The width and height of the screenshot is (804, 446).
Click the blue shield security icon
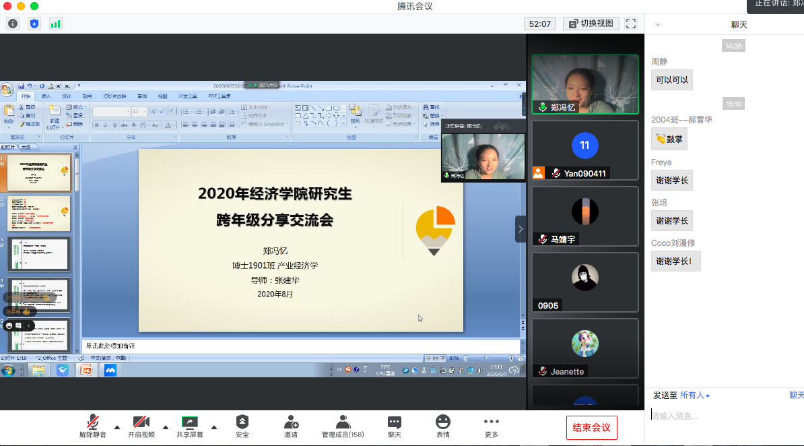click(x=34, y=24)
